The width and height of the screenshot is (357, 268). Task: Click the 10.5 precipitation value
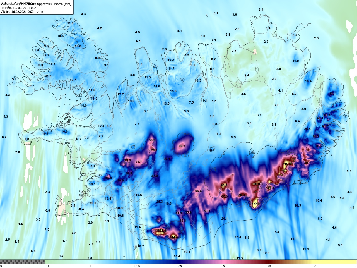point(198,80)
